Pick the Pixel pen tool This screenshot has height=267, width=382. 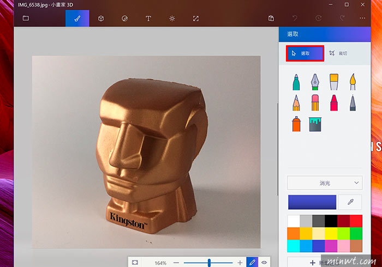click(353, 103)
